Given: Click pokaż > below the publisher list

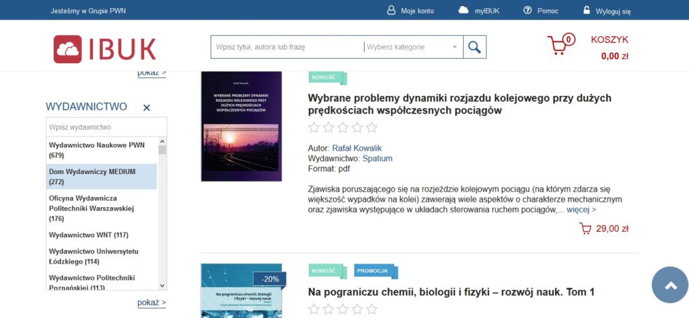Looking at the screenshot, I should pyautogui.click(x=151, y=303).
